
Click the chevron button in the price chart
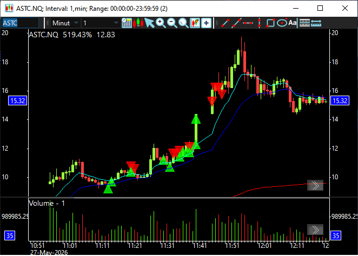click(x=315, y=185)
